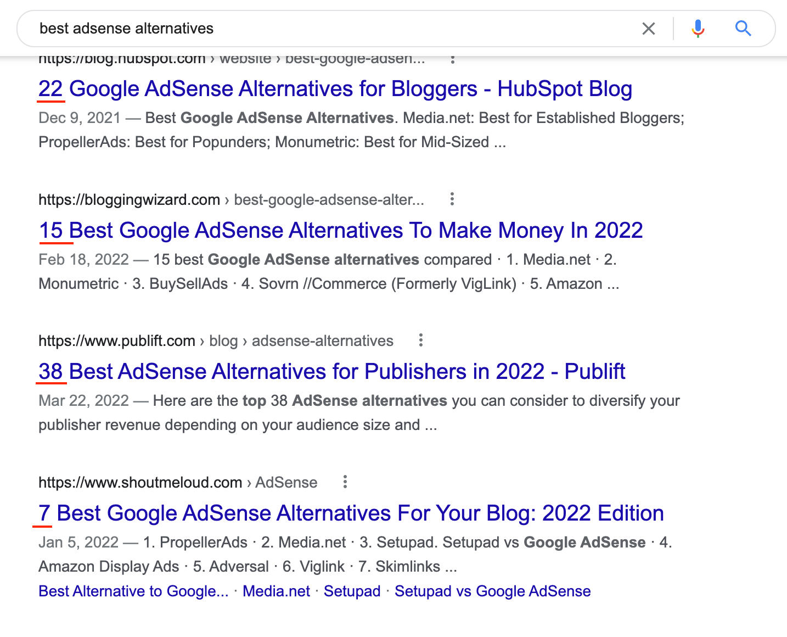Expand the breadcrumb chevron after bloggingwizard.com
Viewport: 787px width, 637px height.
click(x=227, y=200)
